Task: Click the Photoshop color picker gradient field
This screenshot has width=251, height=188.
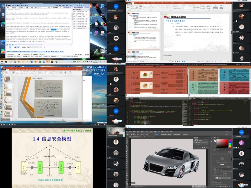Action: (x=222, y=144)
